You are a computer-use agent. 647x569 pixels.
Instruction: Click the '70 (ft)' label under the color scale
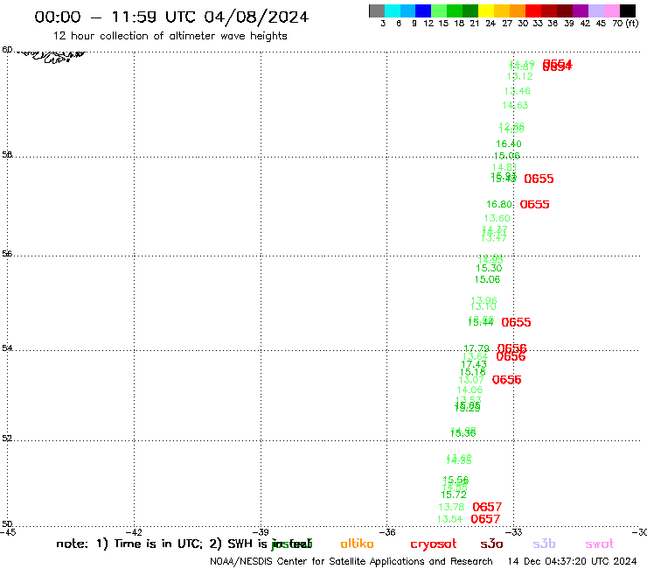[625, 24]
